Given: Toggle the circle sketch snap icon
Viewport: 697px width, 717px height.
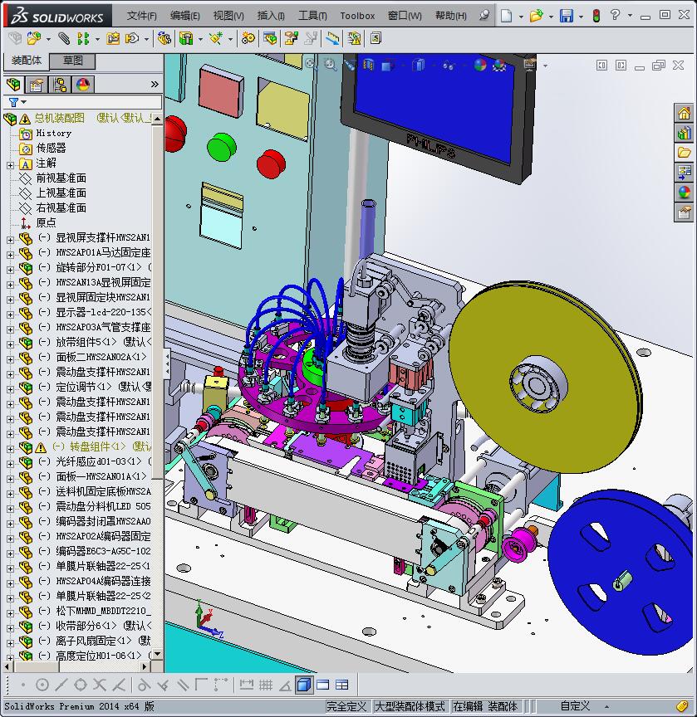Looking at the screenshot, I should (42, 685).
